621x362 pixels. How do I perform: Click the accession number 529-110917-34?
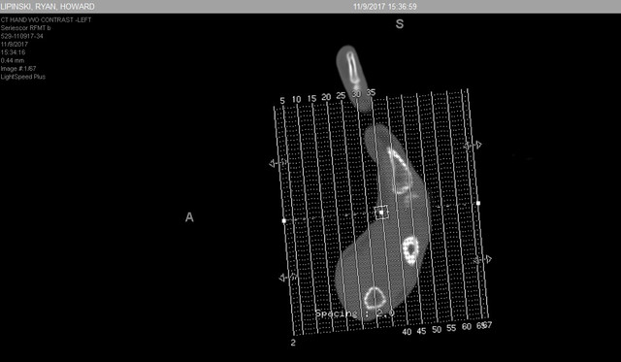coord(21,36)
